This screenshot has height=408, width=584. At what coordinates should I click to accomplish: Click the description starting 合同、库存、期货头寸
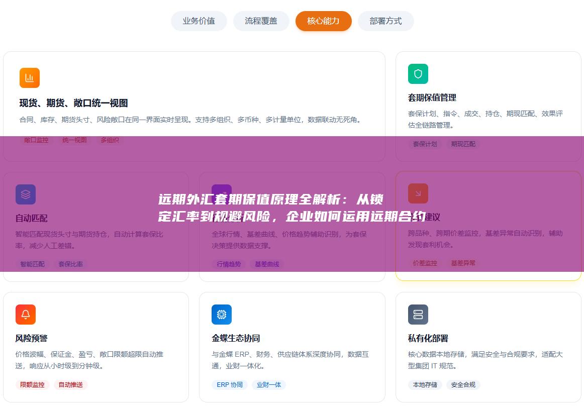pyautogui.click(x=191, y=120)
